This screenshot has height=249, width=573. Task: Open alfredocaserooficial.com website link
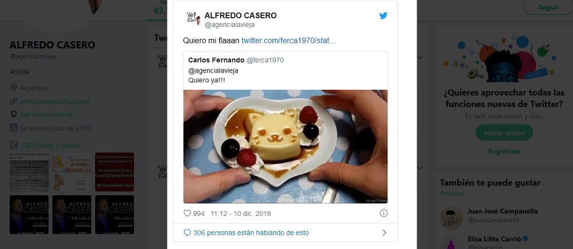(x=54, y=101)
